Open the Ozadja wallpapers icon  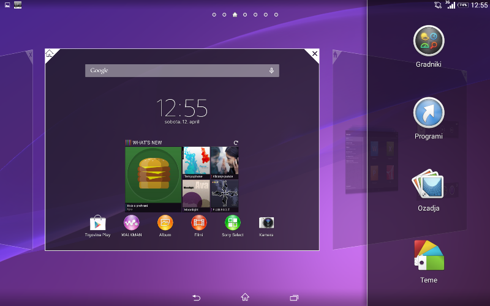coord(428,184)
